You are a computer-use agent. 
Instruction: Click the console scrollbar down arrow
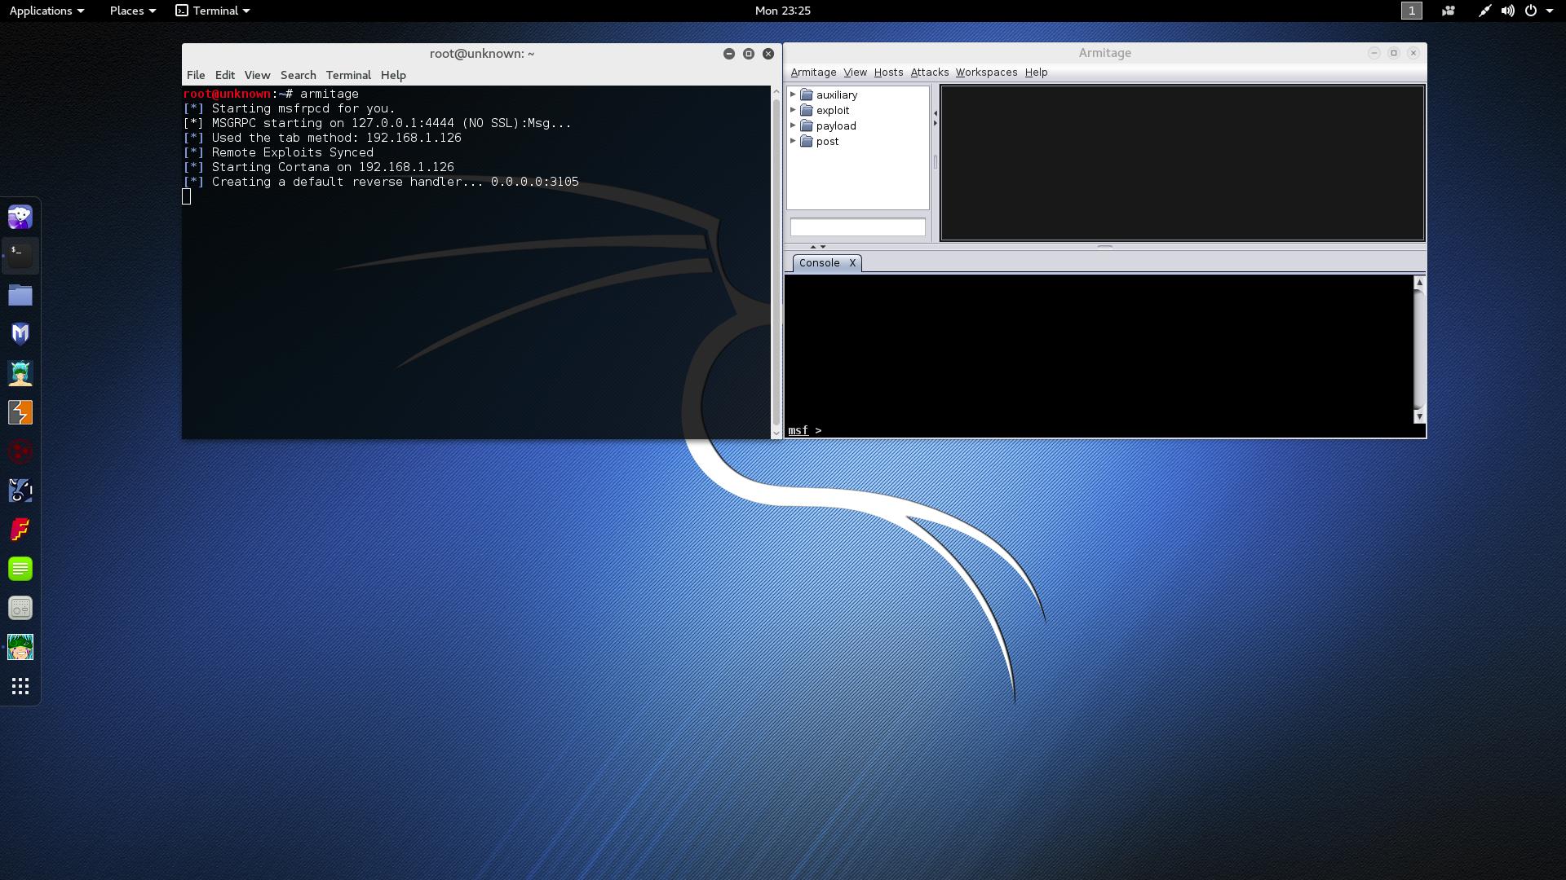point(1419,416)
